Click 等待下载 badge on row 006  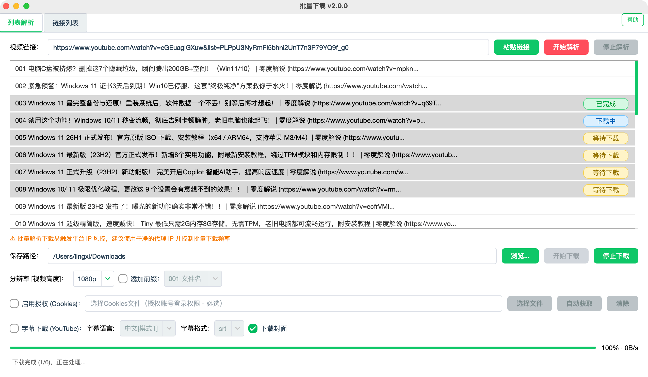pos(606,156)
